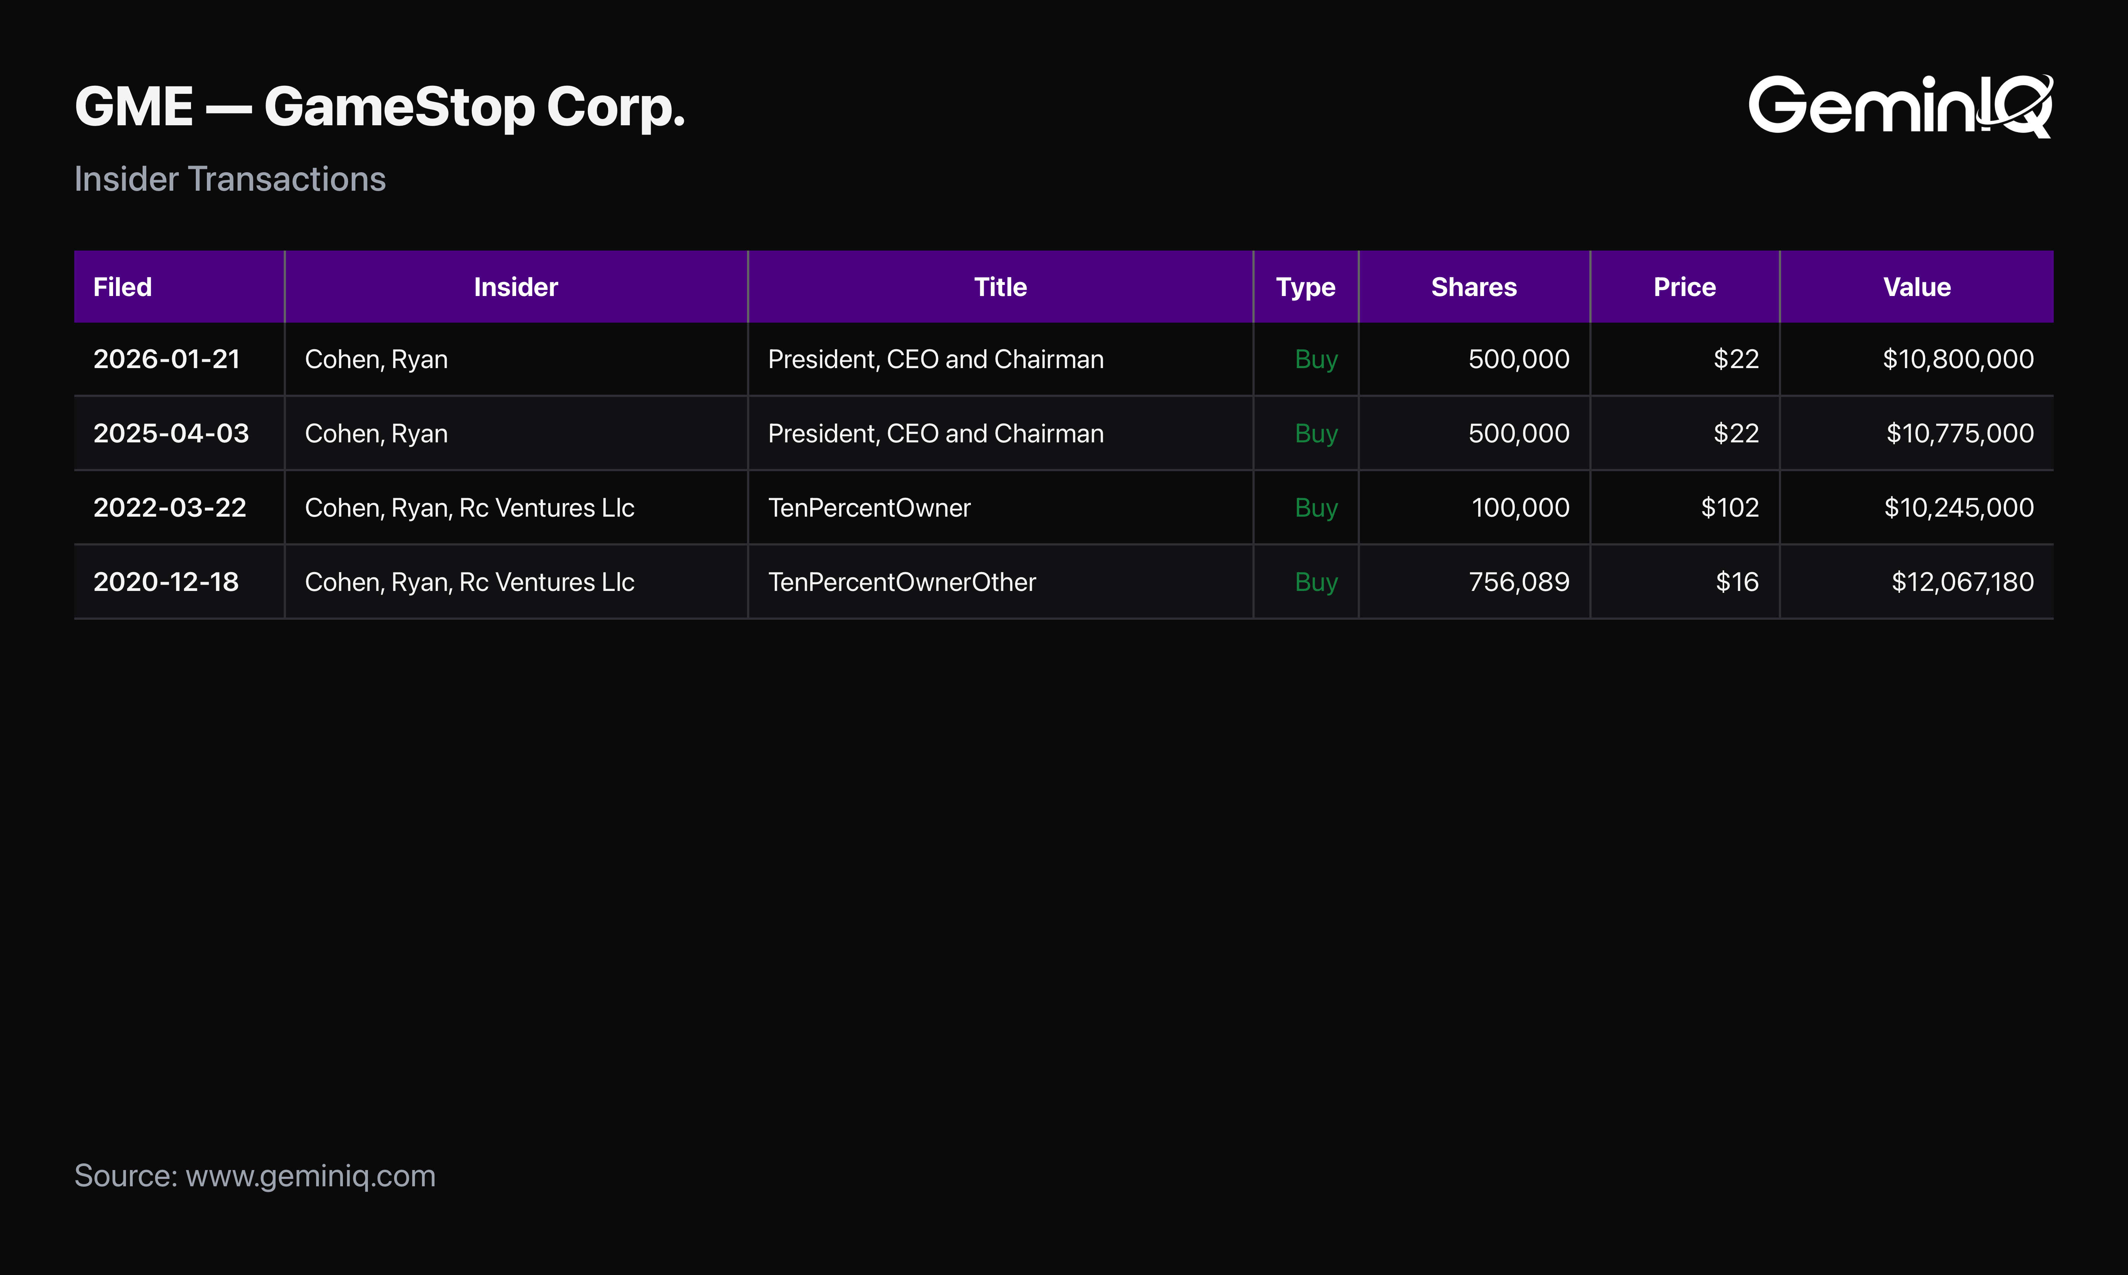Click "Buy" in the 2025-04-03 row

point(1316,434)
